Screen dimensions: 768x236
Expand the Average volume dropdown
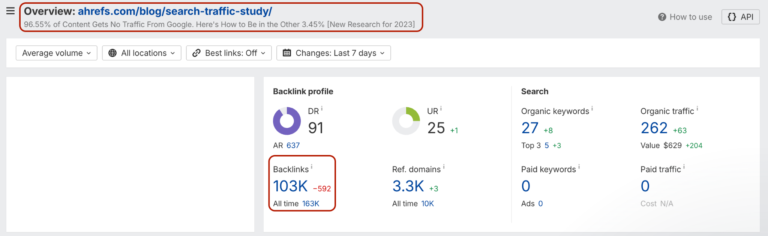(x=57, y=53)
